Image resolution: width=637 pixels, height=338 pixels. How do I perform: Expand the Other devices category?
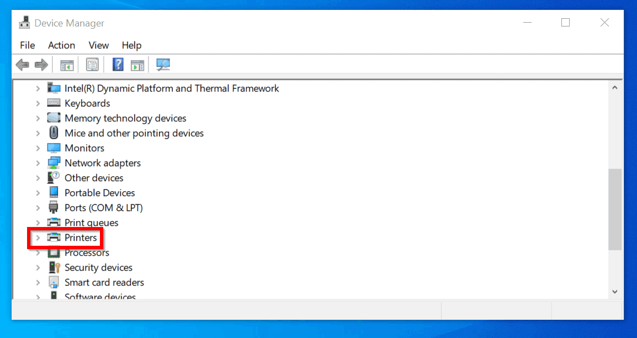click(37, 177)
